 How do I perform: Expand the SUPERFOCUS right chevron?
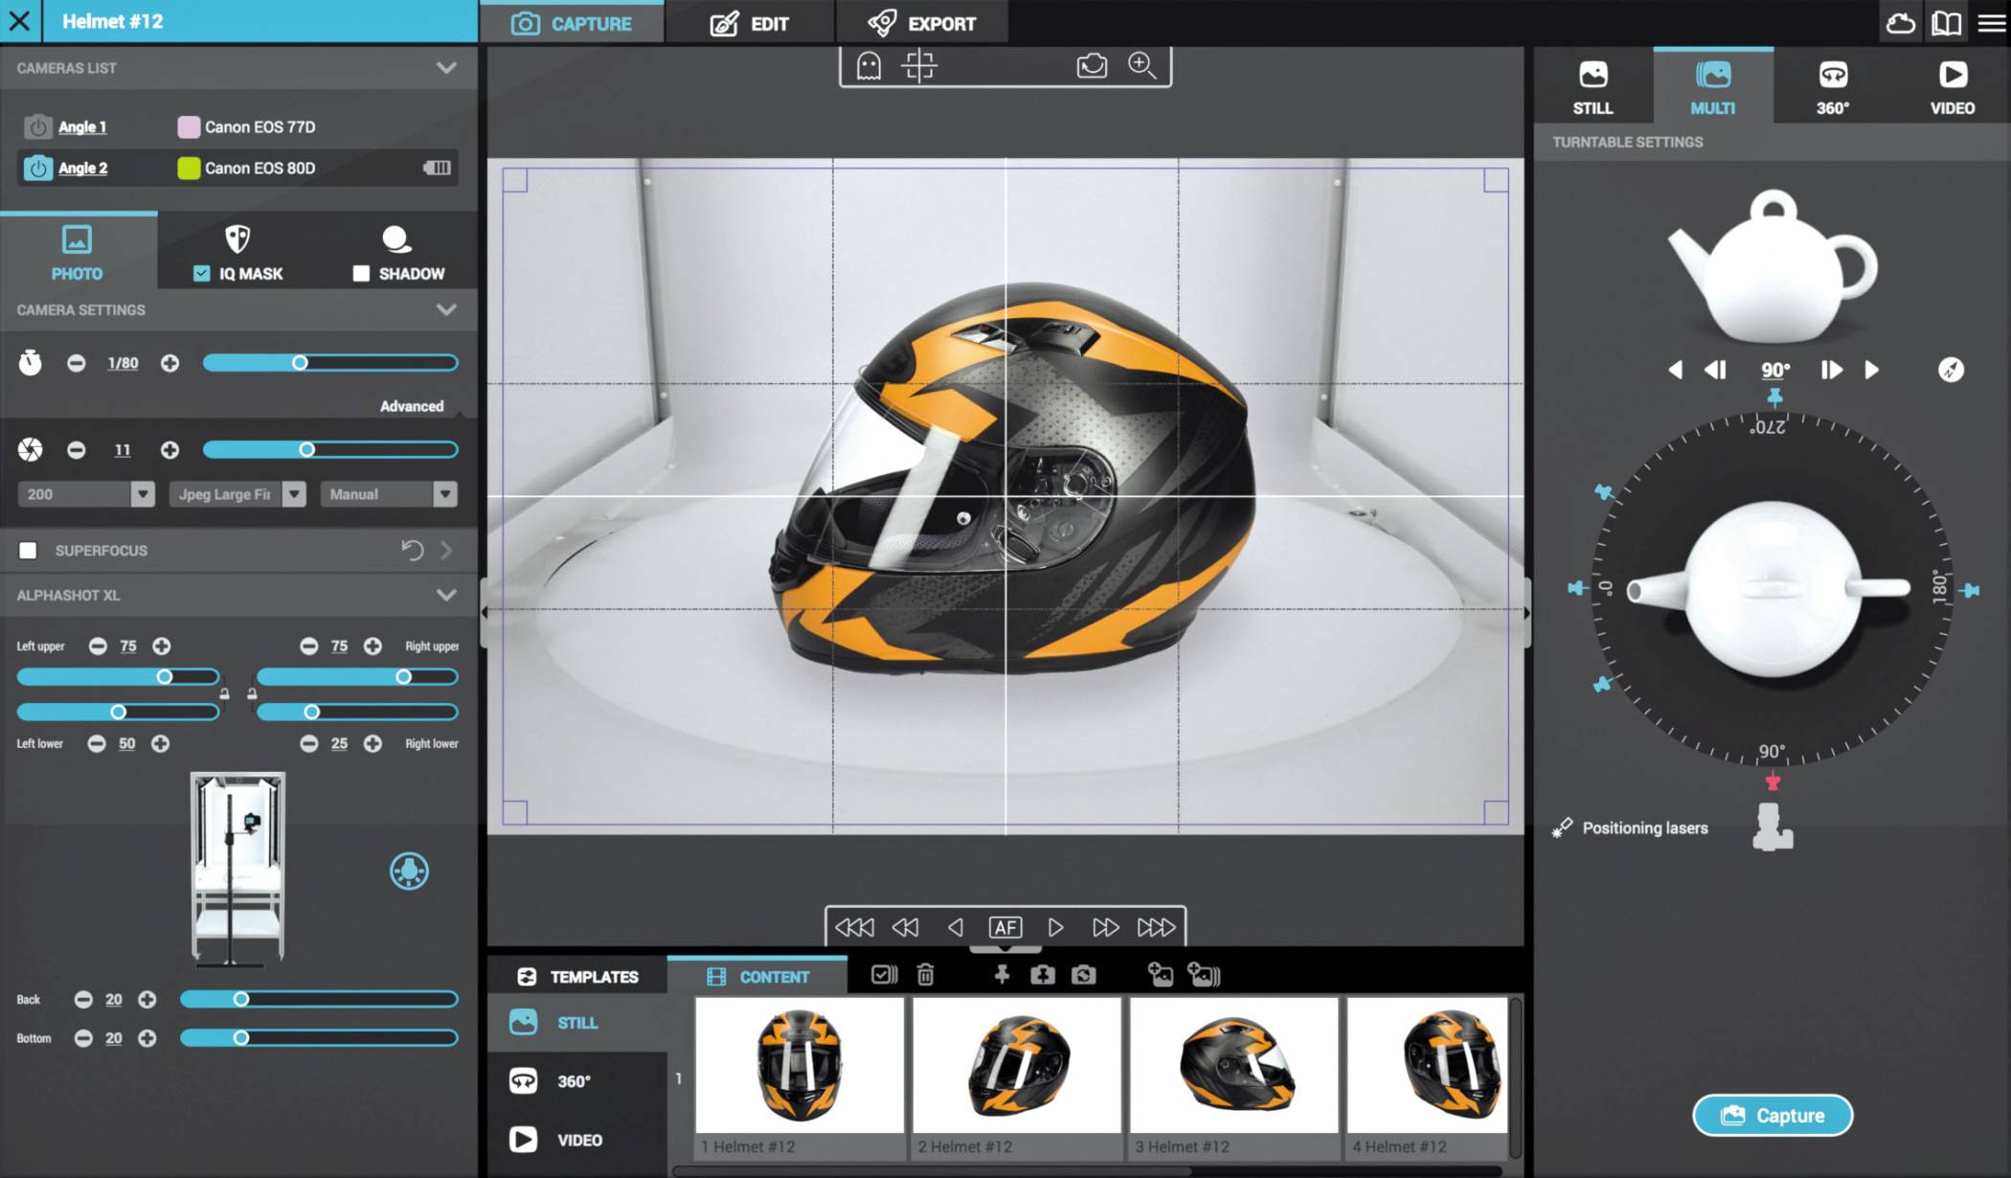click(x=446, y=550)
